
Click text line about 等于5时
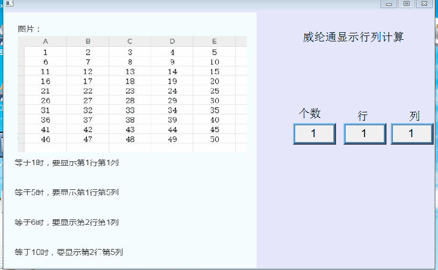[67, 192]
